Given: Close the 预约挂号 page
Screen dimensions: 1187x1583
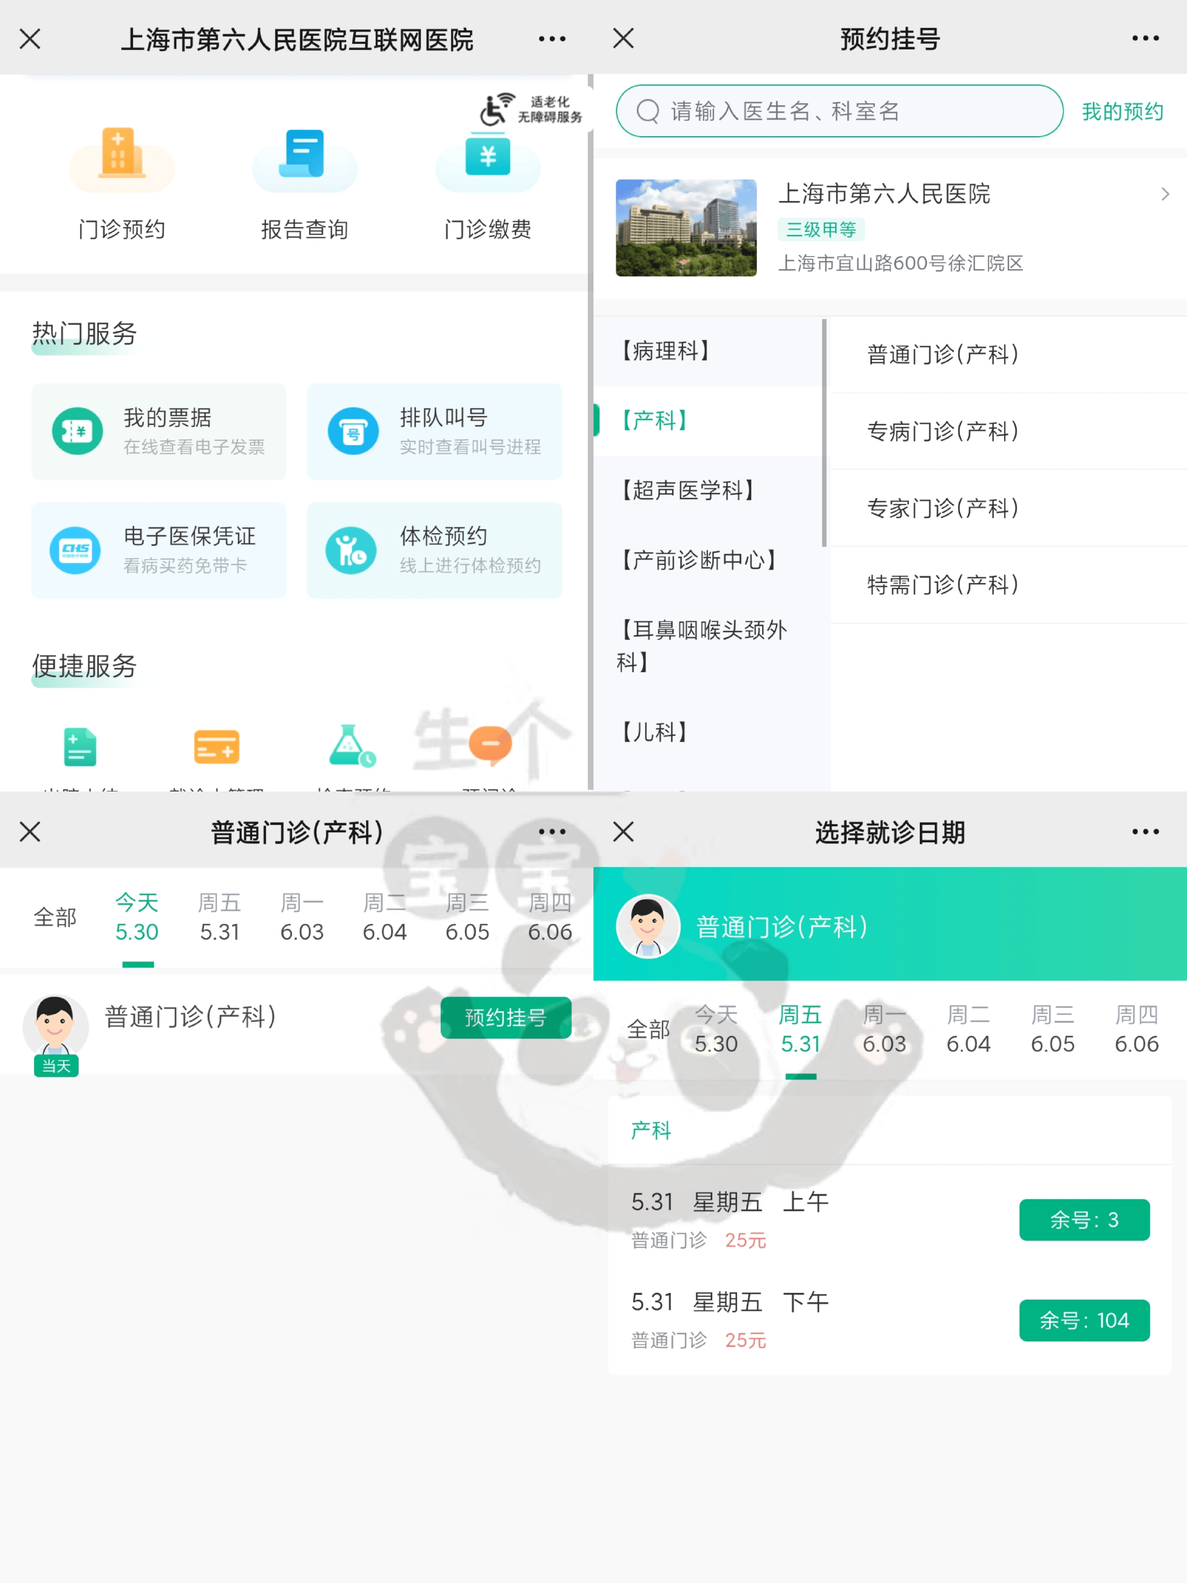Looking at the screenshot, I should (623, 38).
